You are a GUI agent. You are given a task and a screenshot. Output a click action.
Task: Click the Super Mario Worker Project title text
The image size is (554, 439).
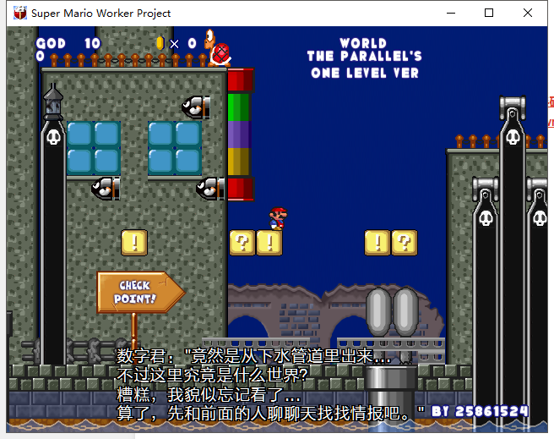pyautogui.click(x=101, y=14)
